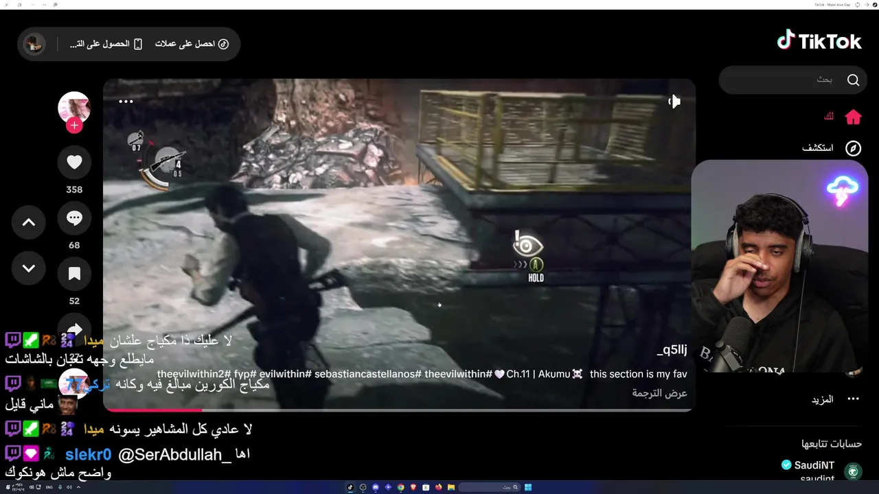The width and height of the screenshot is (879, 494).
Task: Click the Get App phone button
Action: (106, 44)
